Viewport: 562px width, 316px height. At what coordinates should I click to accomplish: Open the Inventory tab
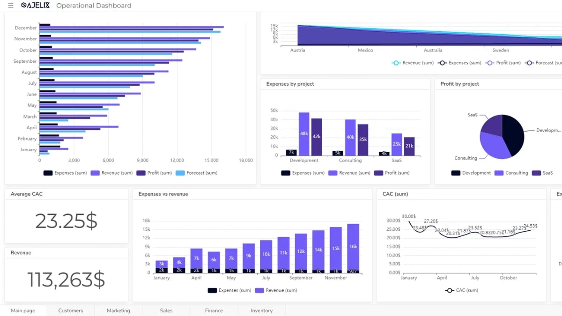(262, 310)
